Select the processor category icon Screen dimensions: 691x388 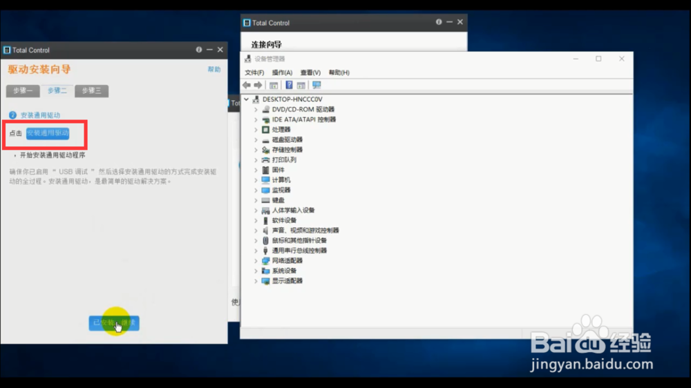pos(266,130)
